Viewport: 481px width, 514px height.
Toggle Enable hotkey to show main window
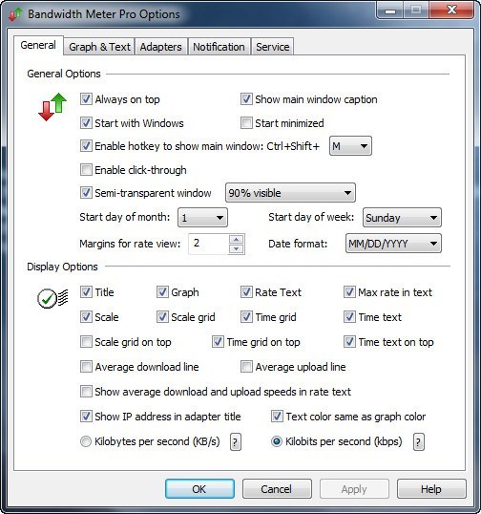point(86,146)
